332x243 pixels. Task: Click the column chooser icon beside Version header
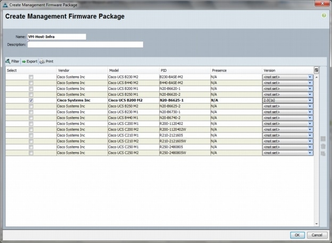pos(317,70)
